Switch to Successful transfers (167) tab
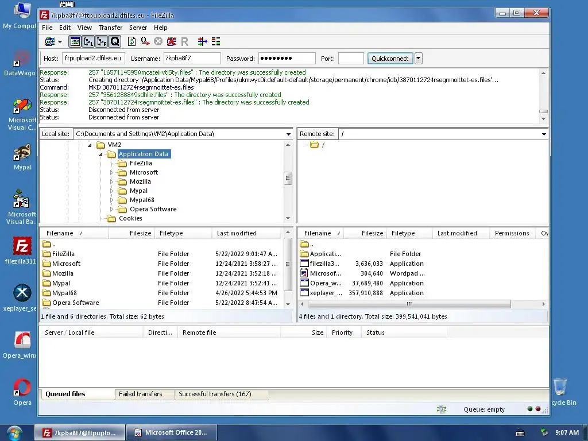 click(222, 394)
